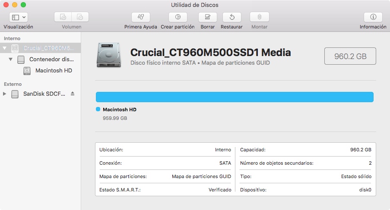Click the Contenedor container disk icon

click(21, 60)
